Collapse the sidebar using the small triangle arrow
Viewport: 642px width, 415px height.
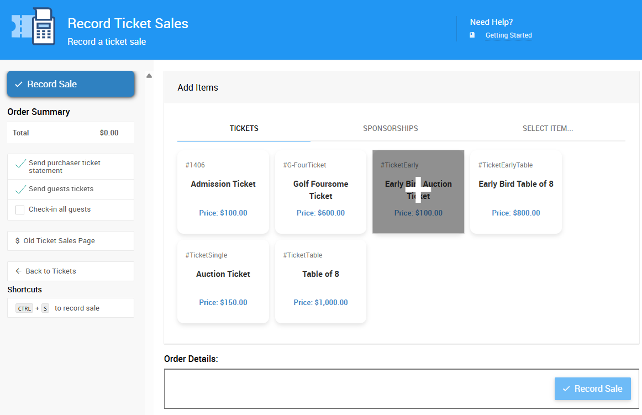[x=149, y=76]
